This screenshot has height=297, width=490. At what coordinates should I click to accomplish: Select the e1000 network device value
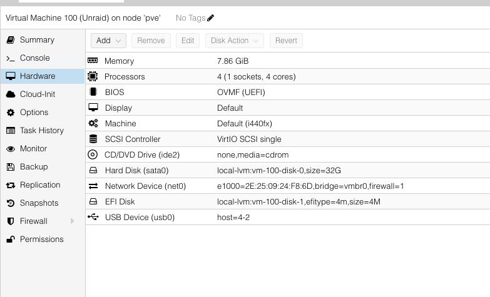point(310,186)
